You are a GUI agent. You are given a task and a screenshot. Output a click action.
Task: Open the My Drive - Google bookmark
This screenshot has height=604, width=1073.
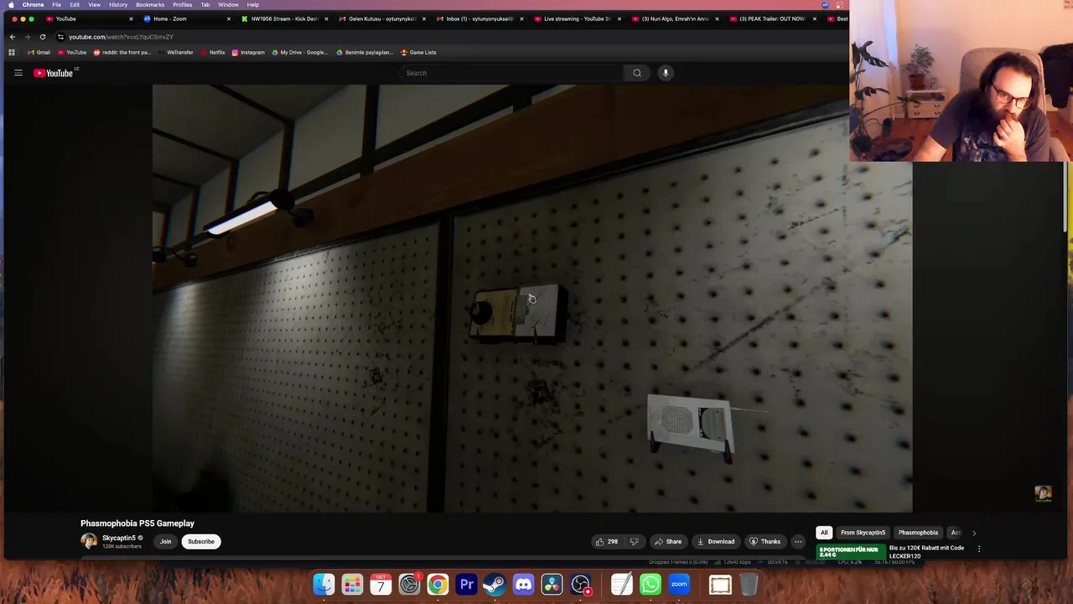click(300, 52)
